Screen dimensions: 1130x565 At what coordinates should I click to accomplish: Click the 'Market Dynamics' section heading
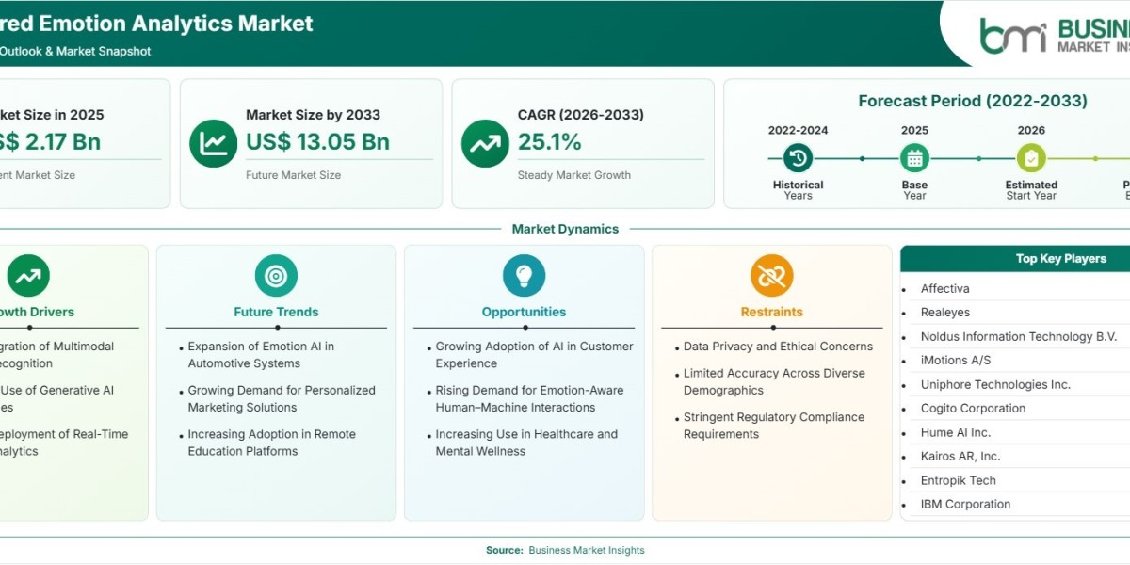click(x=565, y=229)
